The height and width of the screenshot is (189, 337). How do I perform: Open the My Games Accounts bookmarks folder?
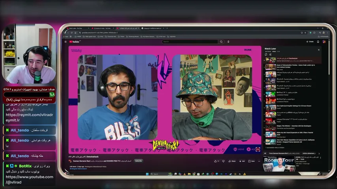pos(148,37)
